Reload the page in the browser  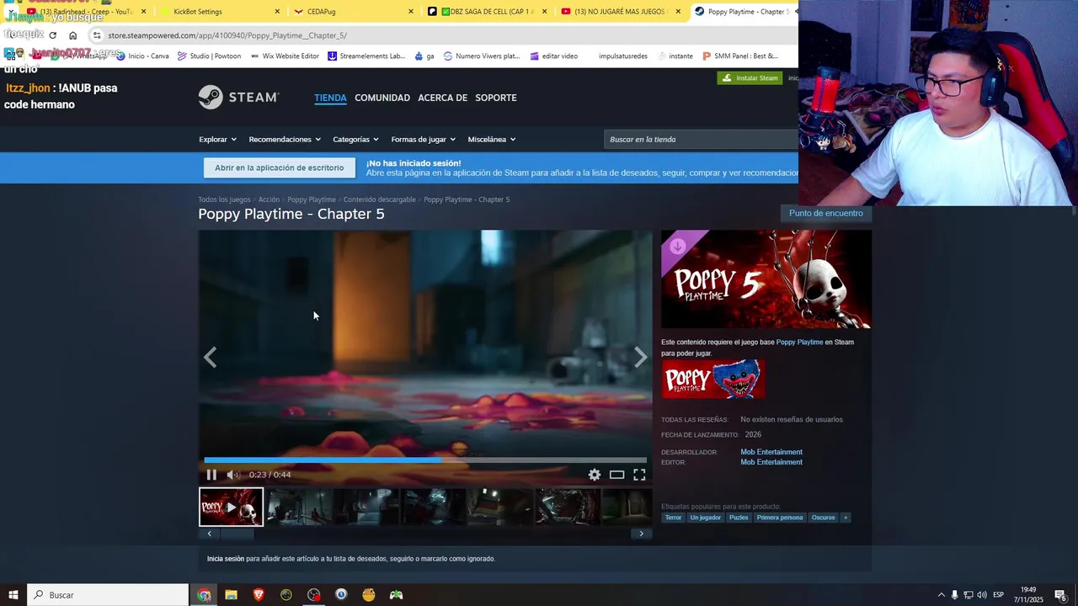click(52, 35)
